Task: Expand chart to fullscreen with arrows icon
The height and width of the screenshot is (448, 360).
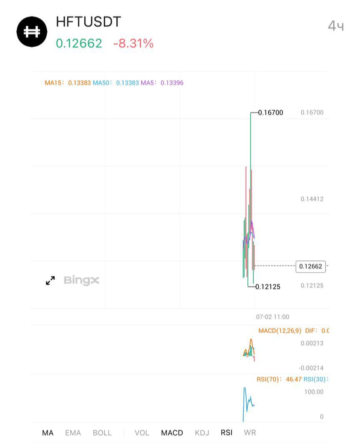Action: click(50, 280)
